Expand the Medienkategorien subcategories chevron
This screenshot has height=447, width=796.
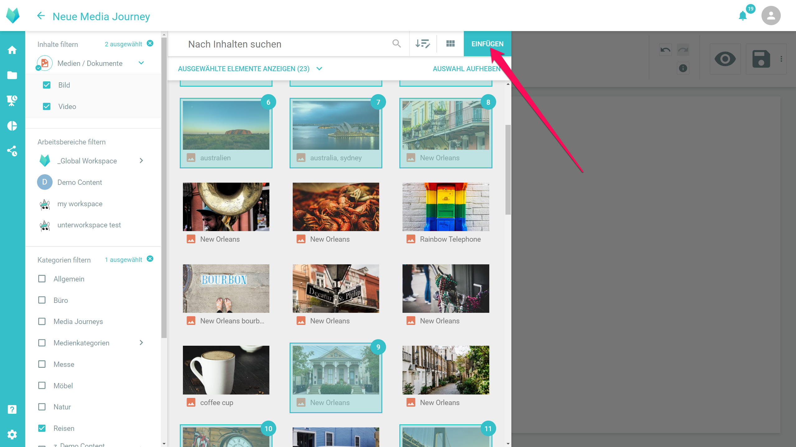(x=141, y=343)
